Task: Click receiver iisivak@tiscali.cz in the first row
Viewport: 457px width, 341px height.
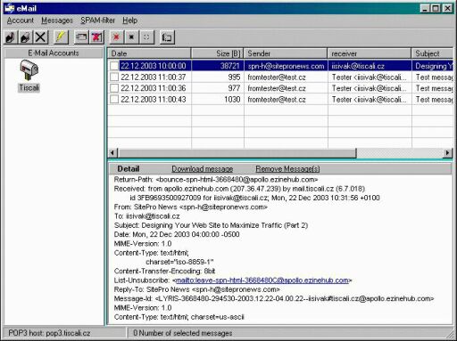Action: (358, 66)
